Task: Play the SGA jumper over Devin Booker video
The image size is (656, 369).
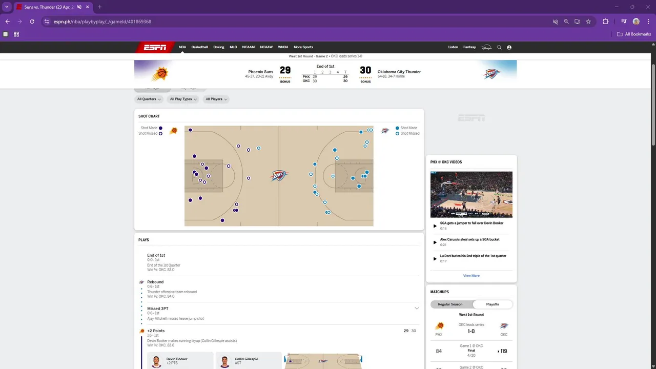Action: tap(435, 225)
